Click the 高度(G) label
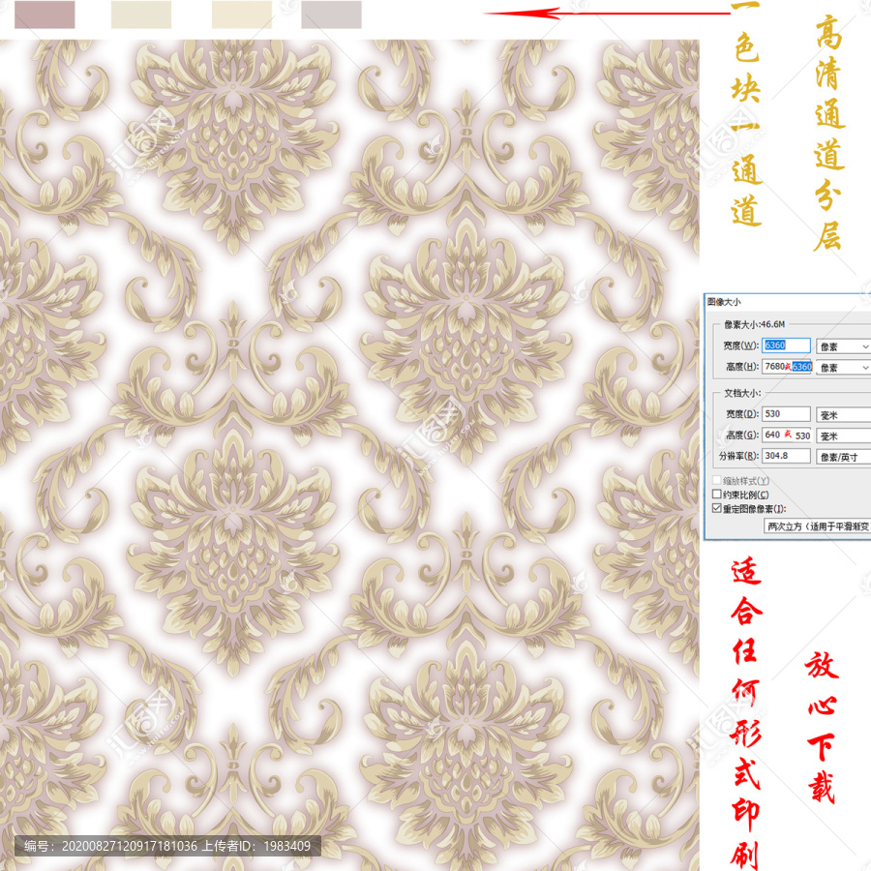871x871 pixels. (742, 435)
